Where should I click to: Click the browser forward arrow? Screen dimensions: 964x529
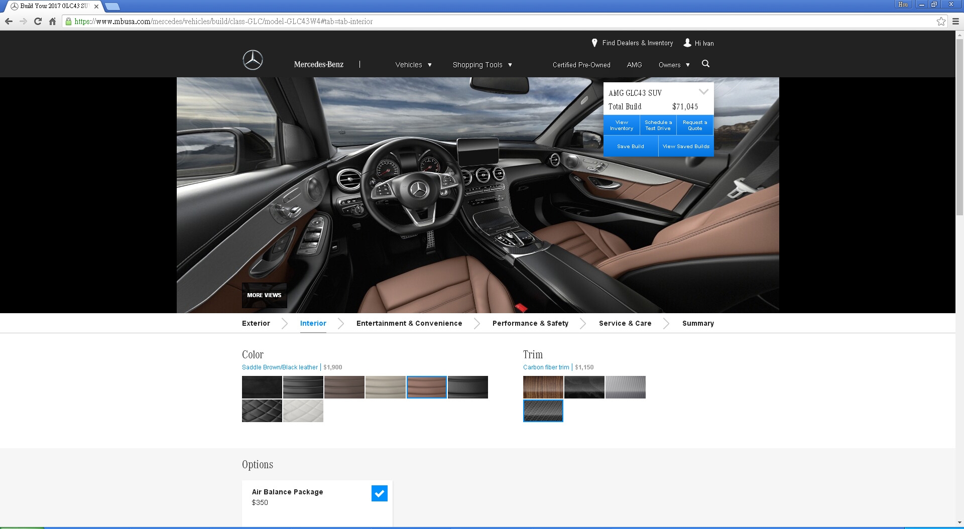click(23, 21)
